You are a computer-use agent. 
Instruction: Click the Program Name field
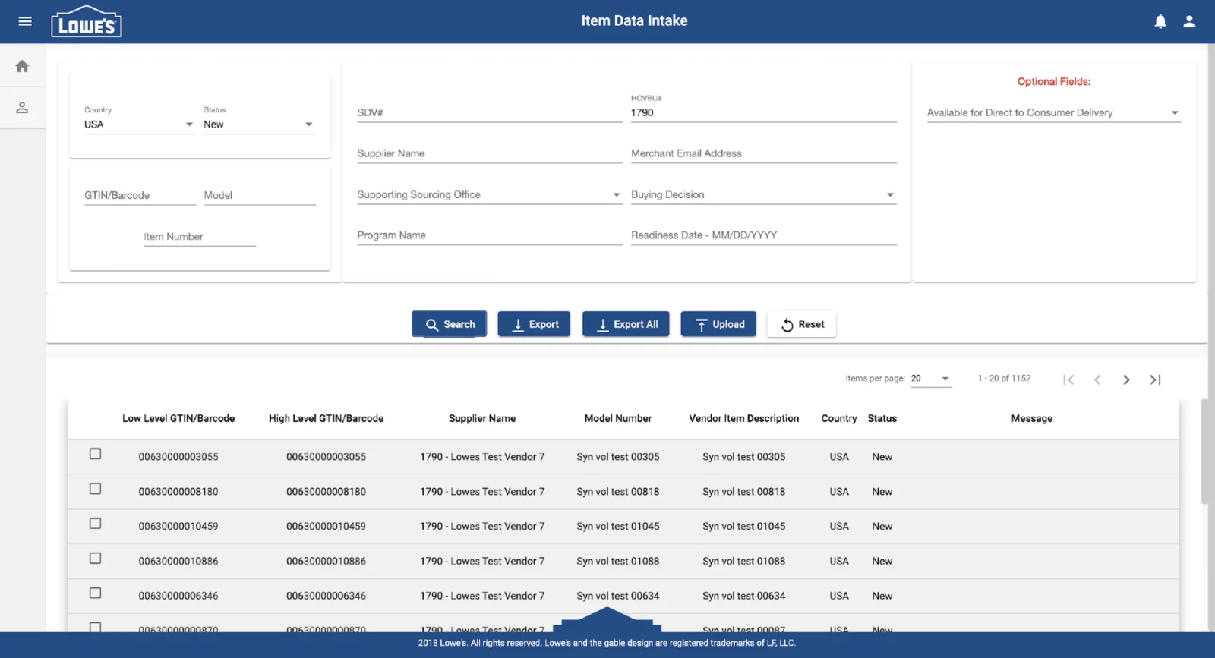pyautogui.click(x=490, y=235)
